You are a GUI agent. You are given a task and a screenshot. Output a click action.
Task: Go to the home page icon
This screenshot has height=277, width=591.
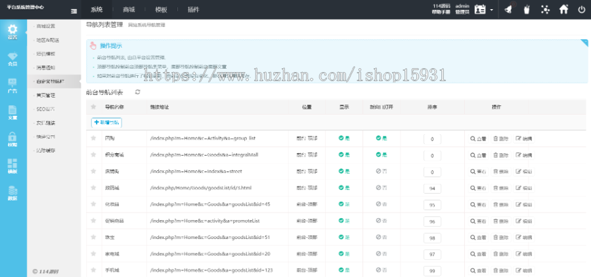[563, 9]
